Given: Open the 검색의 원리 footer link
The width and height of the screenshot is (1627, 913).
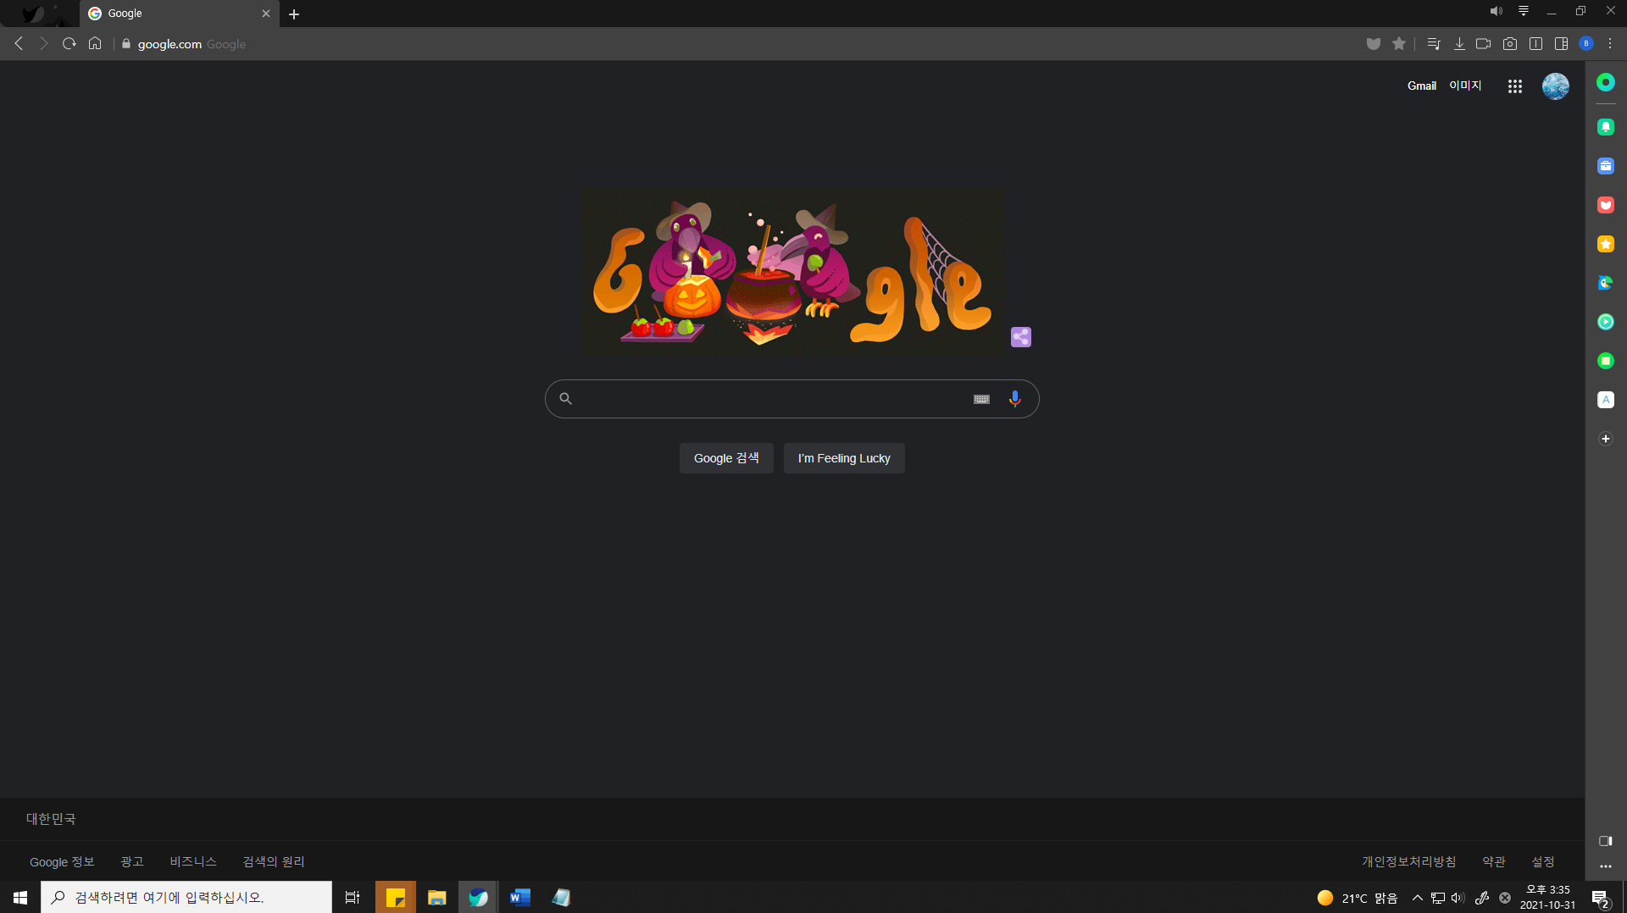Looking at the screenshot, I should [274, 861].
